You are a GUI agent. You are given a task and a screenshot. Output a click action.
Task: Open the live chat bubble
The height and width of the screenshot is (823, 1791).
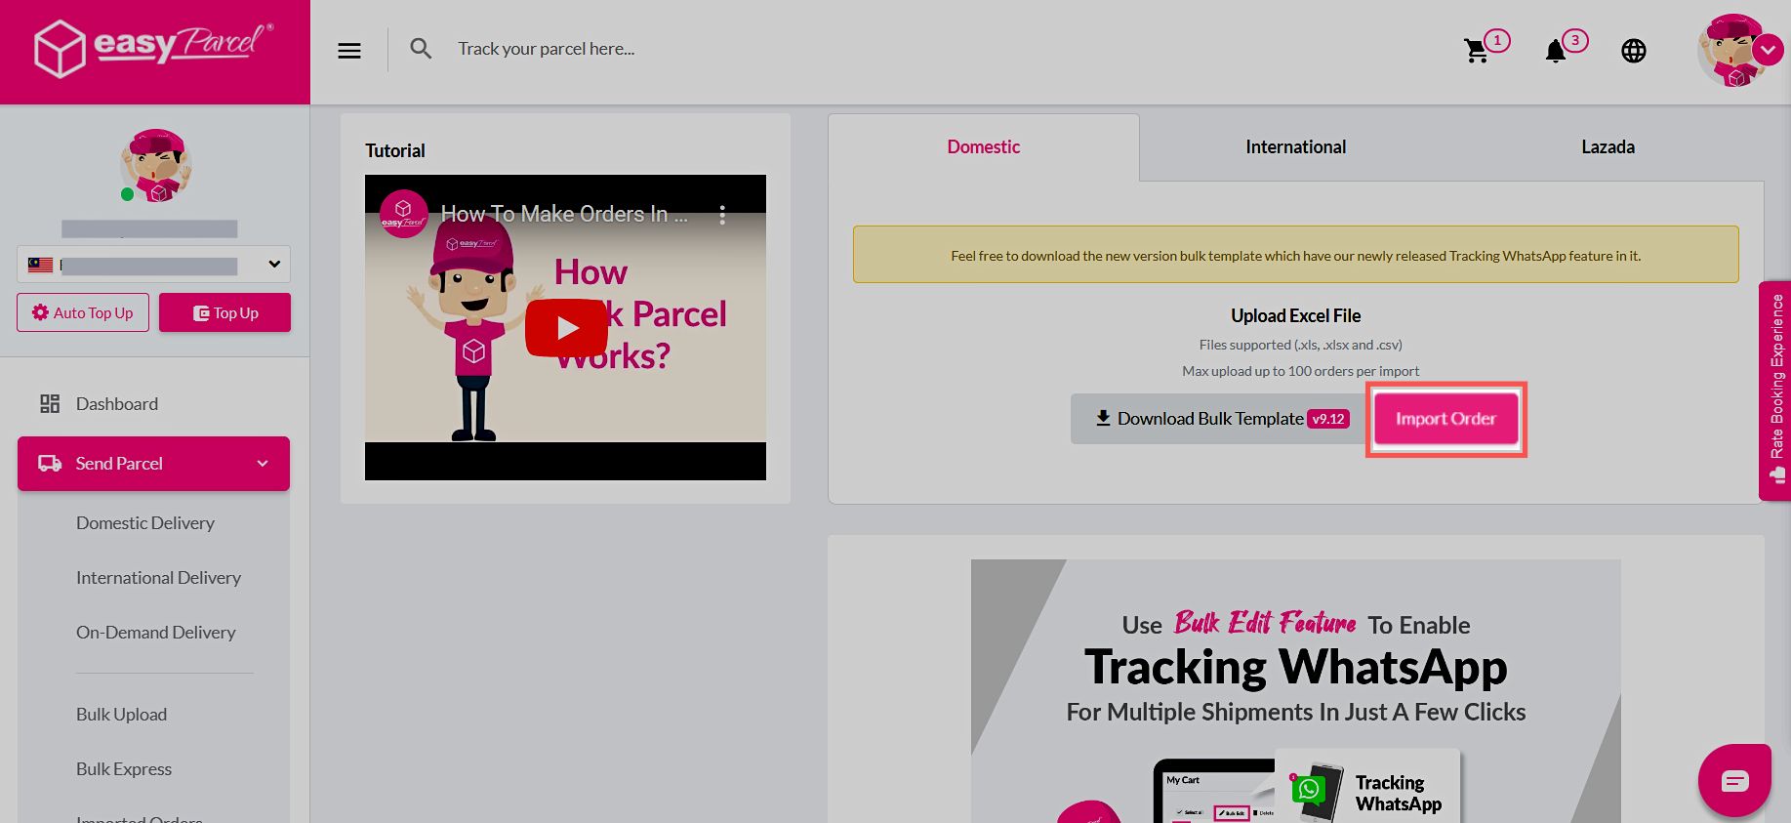[1734, 780]
